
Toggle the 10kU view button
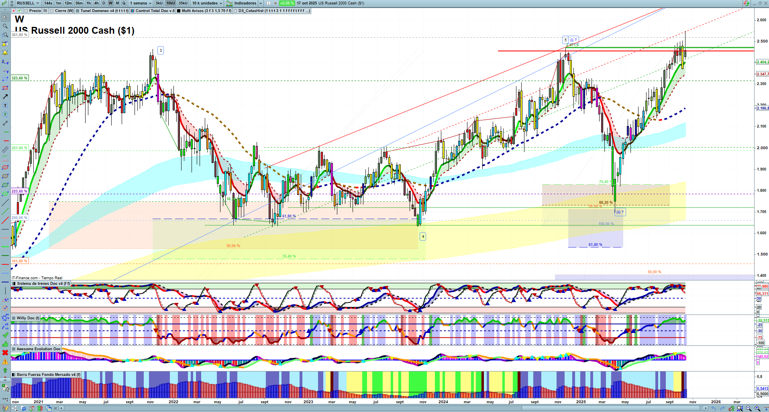click(x=171, y=3)
